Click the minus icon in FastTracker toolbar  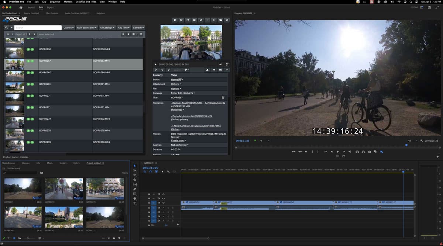(207, 20)
